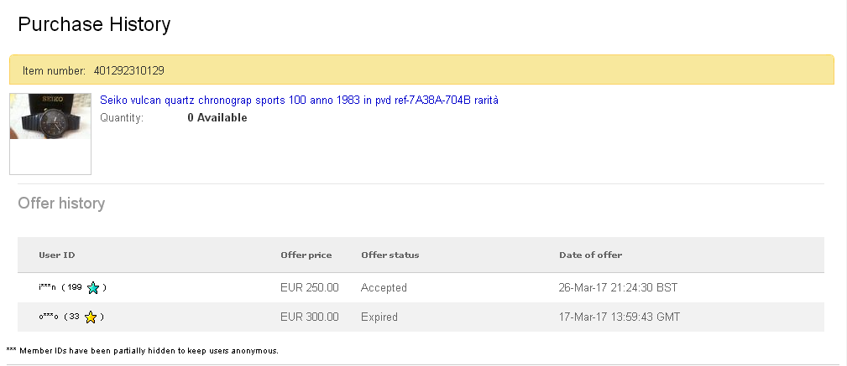Viewport: 847px width, 366px height.
Task: Select the EUR 300.00 offer price
Action: coord(310,317)
